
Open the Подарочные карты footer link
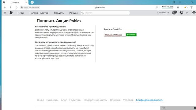(96, 100)
